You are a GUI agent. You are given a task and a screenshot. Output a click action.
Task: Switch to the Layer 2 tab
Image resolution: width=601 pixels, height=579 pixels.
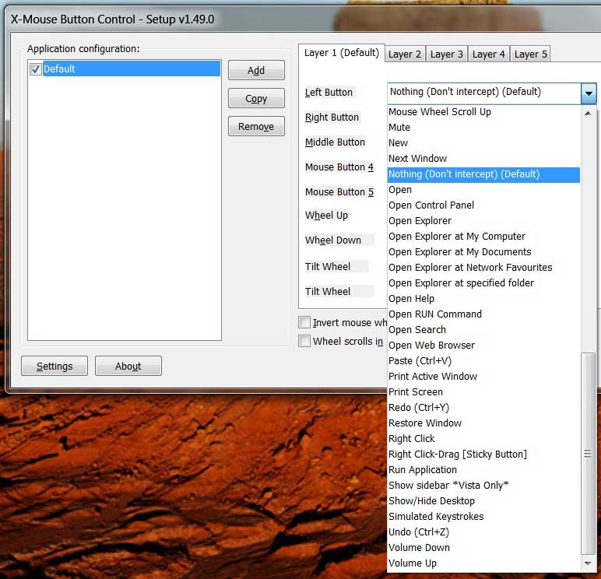405,54
